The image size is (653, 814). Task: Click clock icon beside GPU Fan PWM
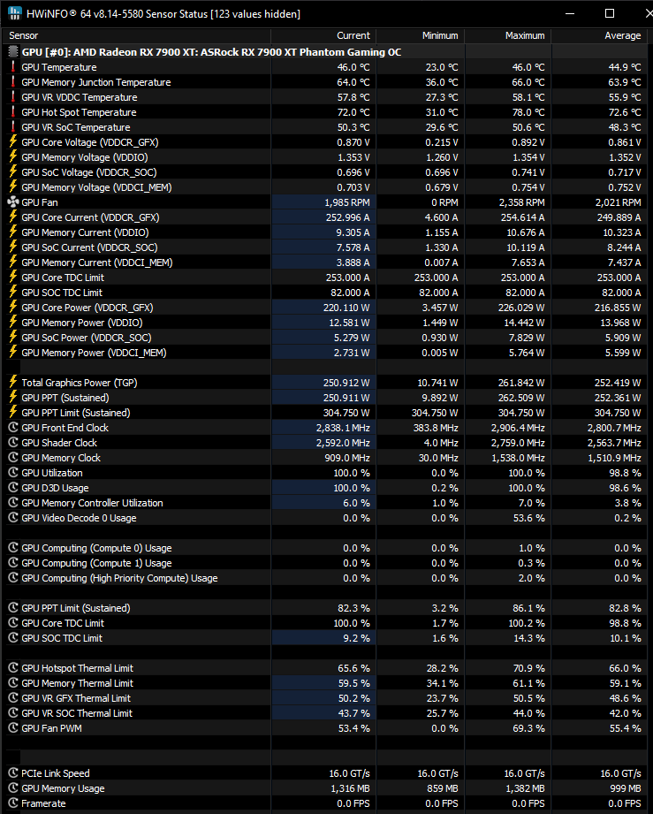13,727
